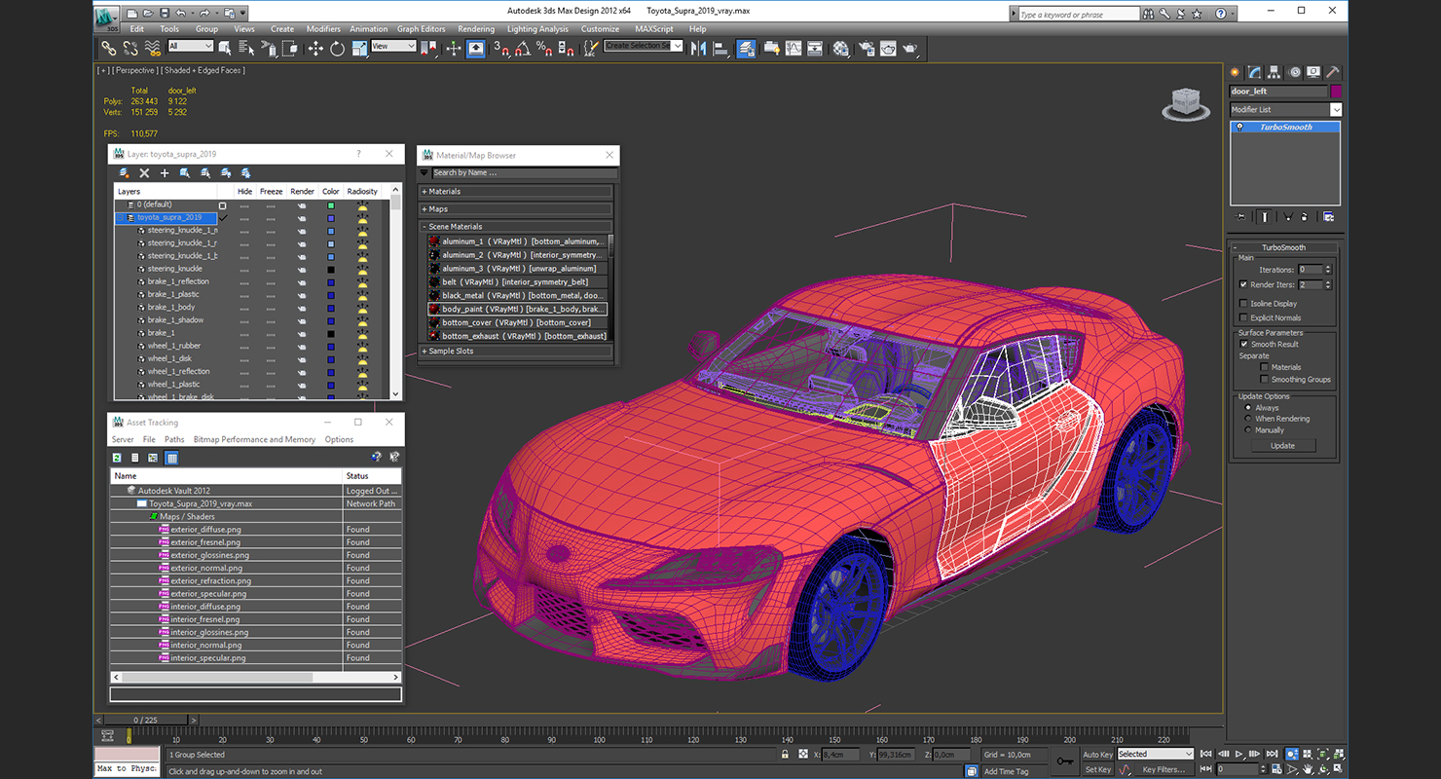This screenshot has height=779, width=1441.
Task: Open the Layer Manager toolbar icon
Action: (746, 48)
